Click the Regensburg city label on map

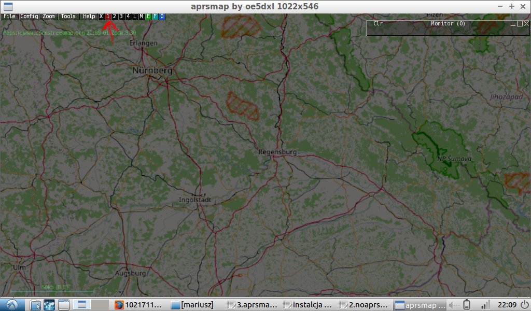(278, 152)
